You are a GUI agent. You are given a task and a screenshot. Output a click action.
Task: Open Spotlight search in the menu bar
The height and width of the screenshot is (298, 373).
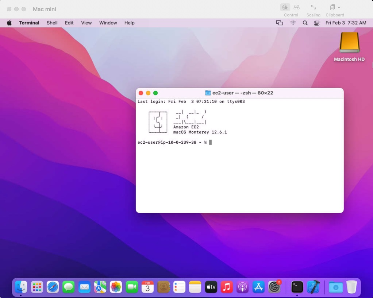(305, 23)
